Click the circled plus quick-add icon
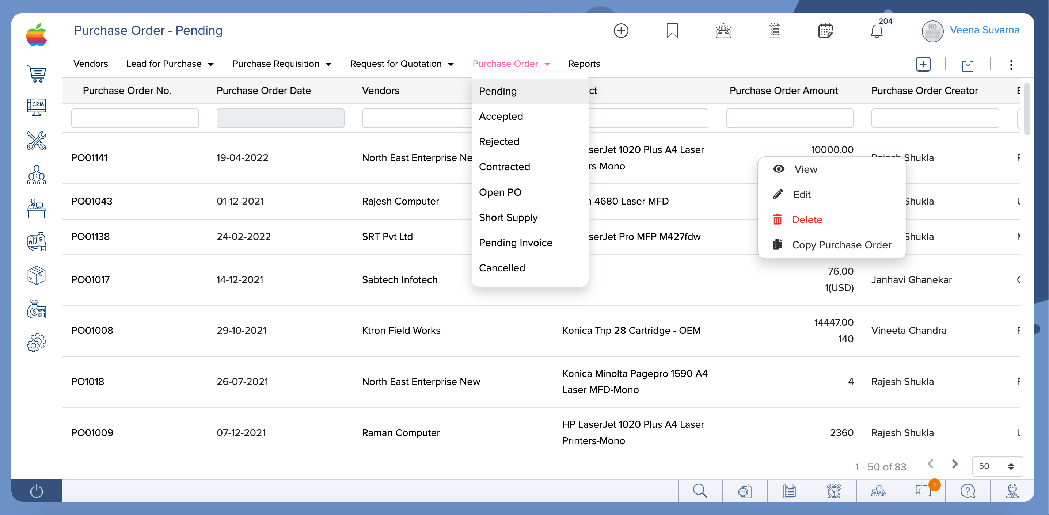This screenshot has height=515, width=1049. coord(621,31)
